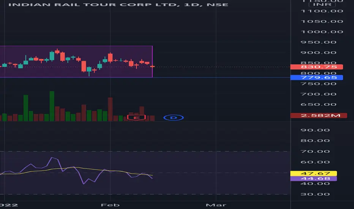Click the Feb label on time axis
Image resolution: width=354 pixels, height=209 pixels.
point(110,205)
